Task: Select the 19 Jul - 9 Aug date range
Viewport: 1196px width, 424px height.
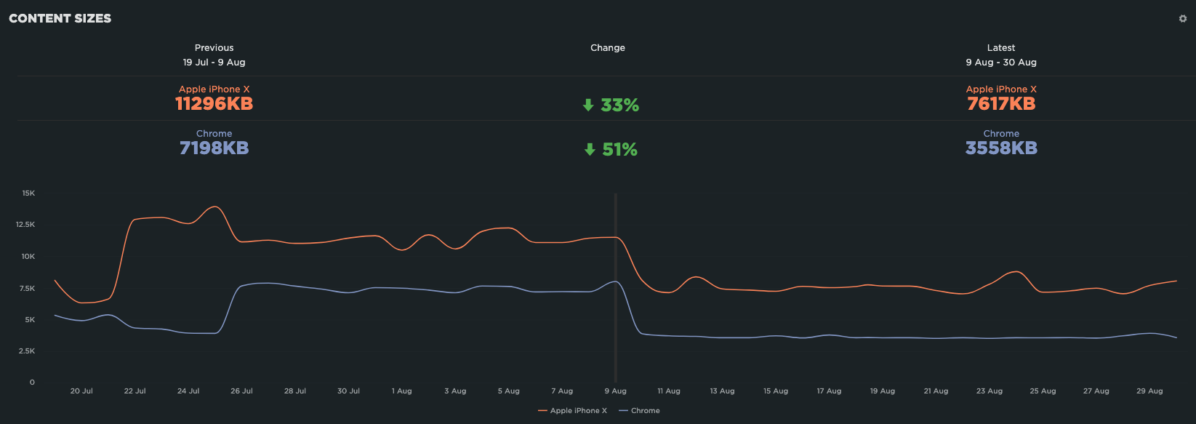Action: [x=214, y=63]
